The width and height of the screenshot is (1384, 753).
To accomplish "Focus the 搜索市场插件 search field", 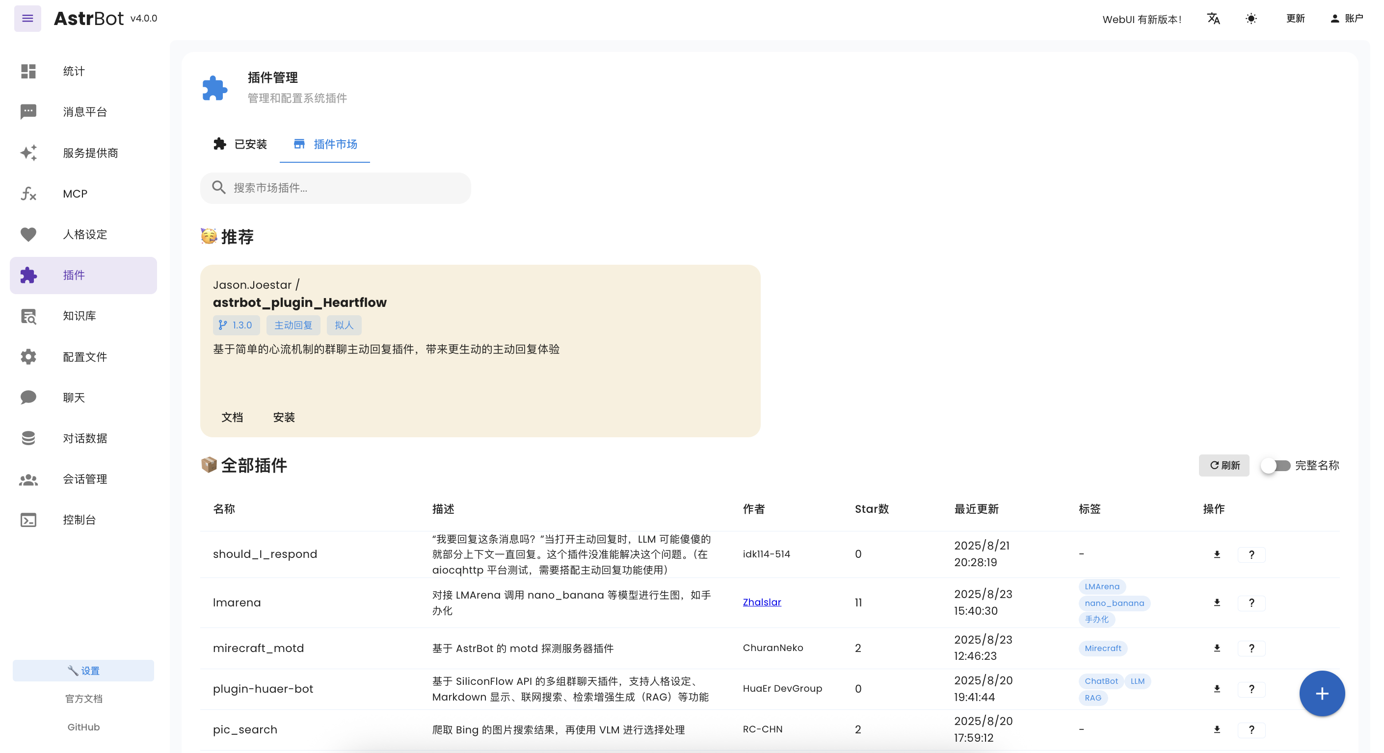I will click(344, 188).
